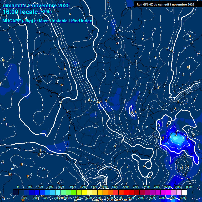Click the purple 2600–2800 legend swatch
Image resolution: width=202 pixels, height=202 pixels.
pos(153,192)
